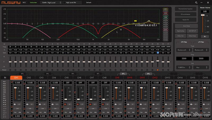Mute channel CH14 with its speaker icon
The width and height of the screenshot is (212, 120).
[x=179, y=104]
